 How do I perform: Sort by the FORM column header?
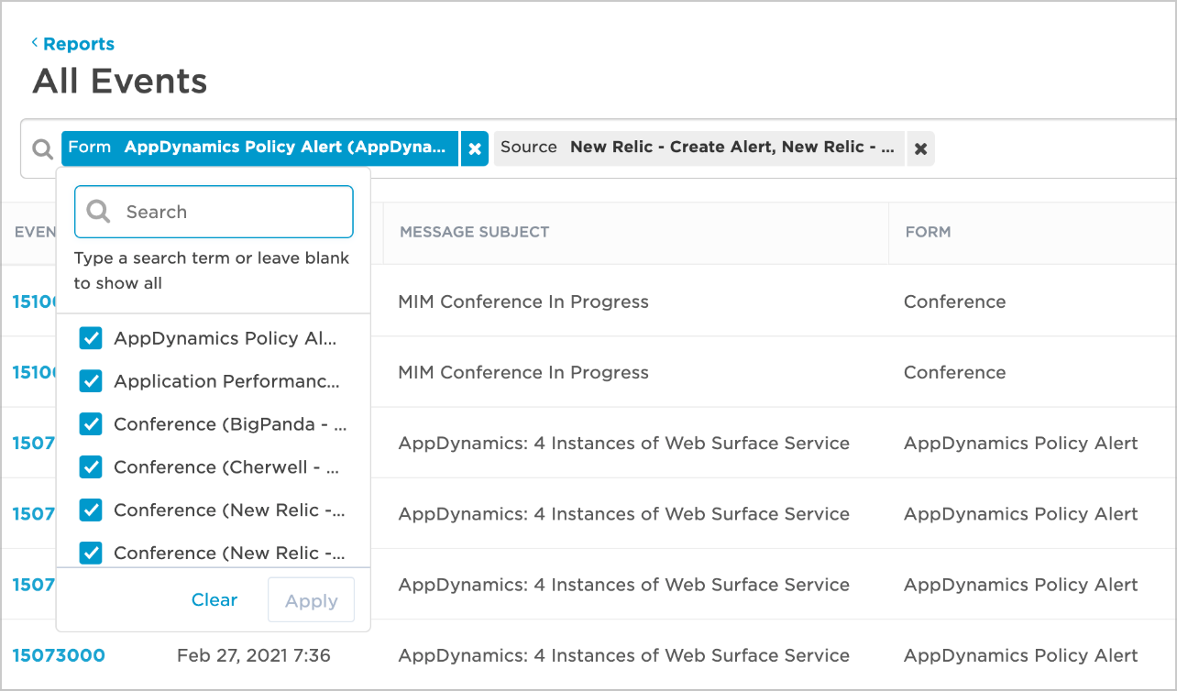point(928,232)
